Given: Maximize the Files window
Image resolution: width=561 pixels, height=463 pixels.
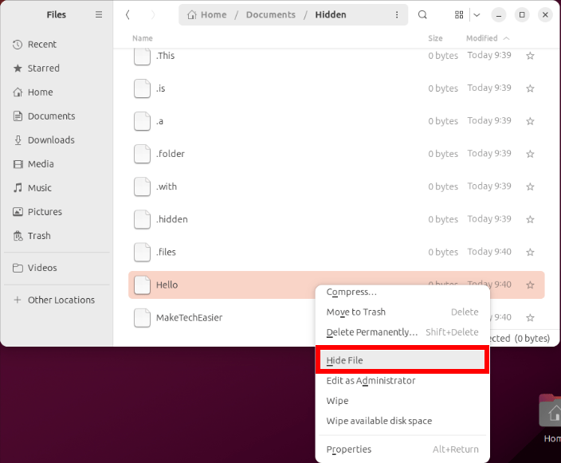Looking at the screenshot, I should point(522,14).
